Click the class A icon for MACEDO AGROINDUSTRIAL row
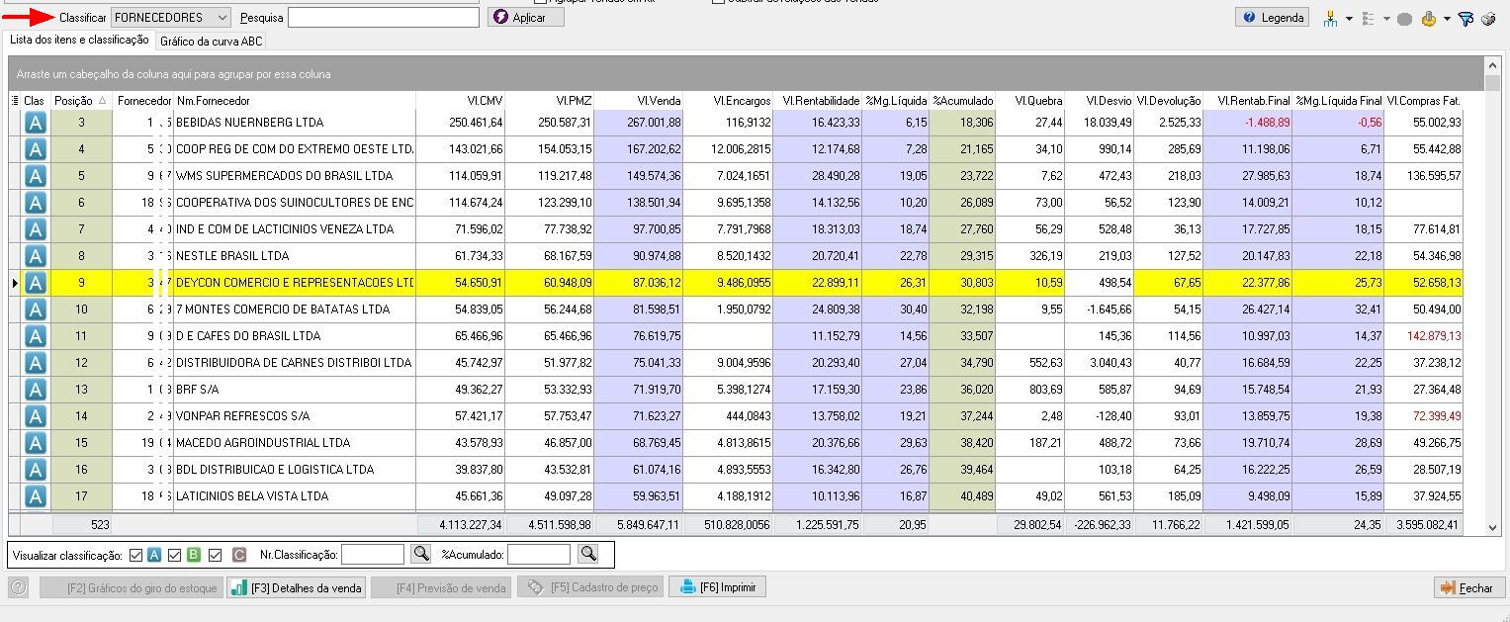The image size is (1510, 622). coord(36,443)
